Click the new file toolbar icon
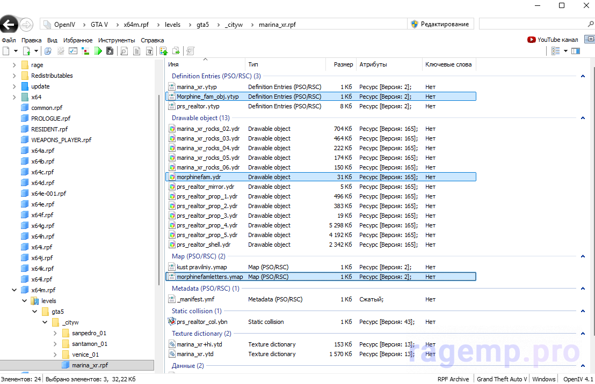Viewport: 595px width, 384px height. (6, 51)
